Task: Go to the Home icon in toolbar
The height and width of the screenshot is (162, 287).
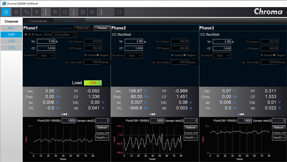Action: tap(6, 12)
